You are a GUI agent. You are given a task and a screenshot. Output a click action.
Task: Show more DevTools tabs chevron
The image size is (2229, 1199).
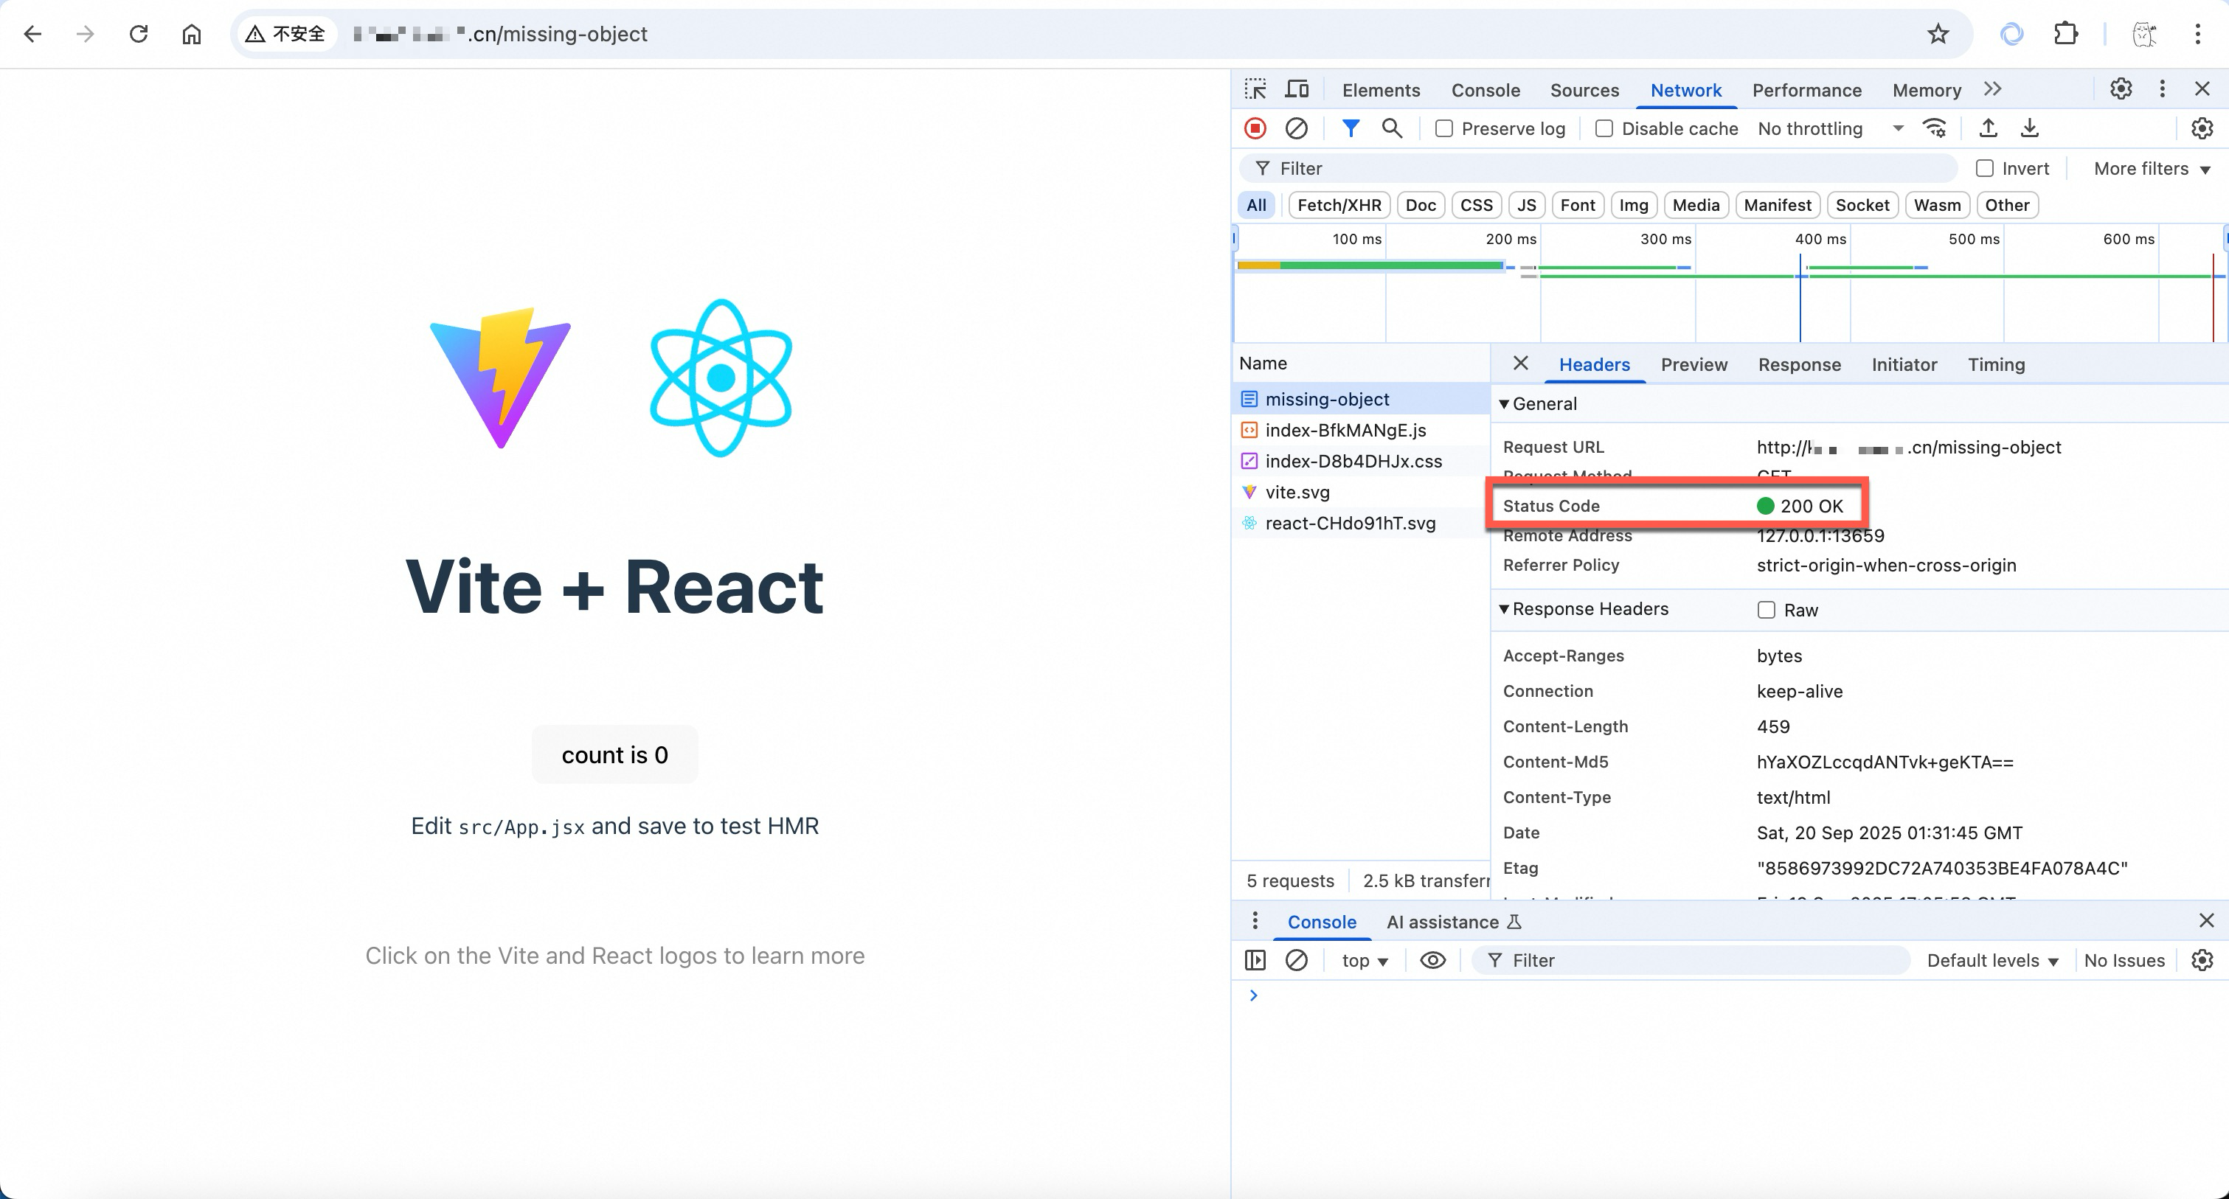coord(1993,89)
